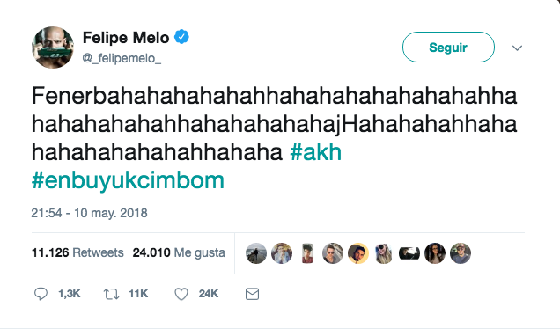
Task: View the 24.010 Me gusta list
Action: (179, 252)
